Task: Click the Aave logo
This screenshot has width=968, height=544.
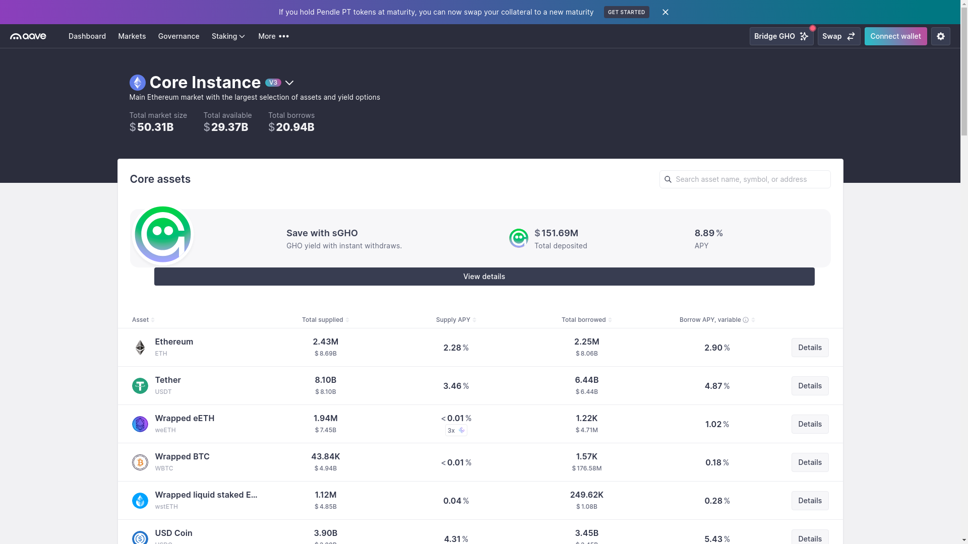Action: pos(28,36)
